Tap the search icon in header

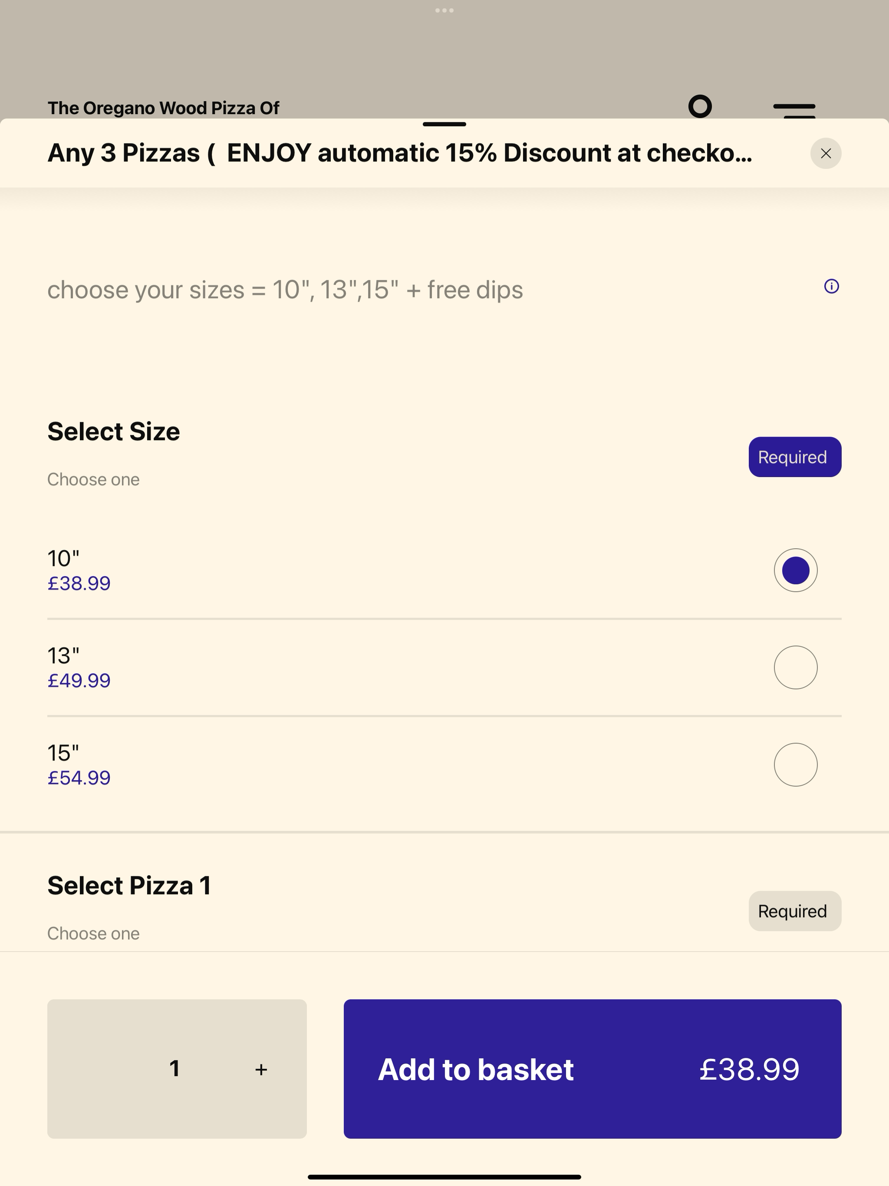(x=700, y=106)
